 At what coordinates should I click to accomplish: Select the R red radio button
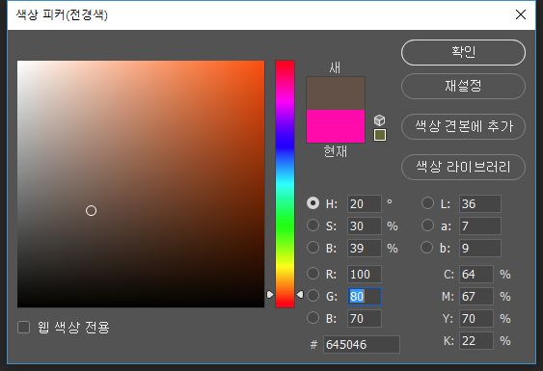pyautogui.click(x=313, y=274)
